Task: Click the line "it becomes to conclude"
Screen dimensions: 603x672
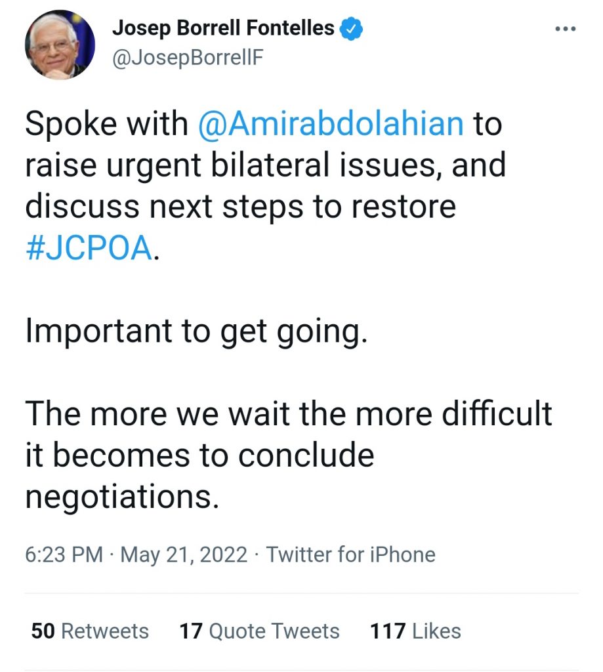Action: point(199,455)
